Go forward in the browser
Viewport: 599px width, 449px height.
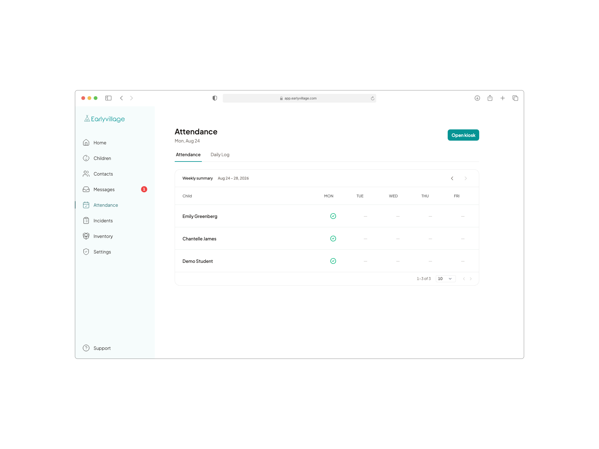131,98
